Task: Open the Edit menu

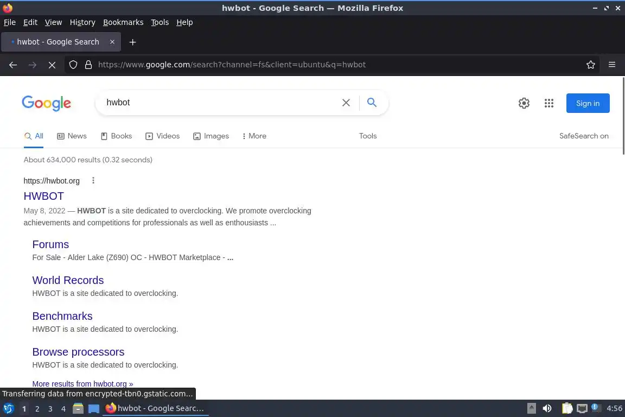Action: [30, 22]
